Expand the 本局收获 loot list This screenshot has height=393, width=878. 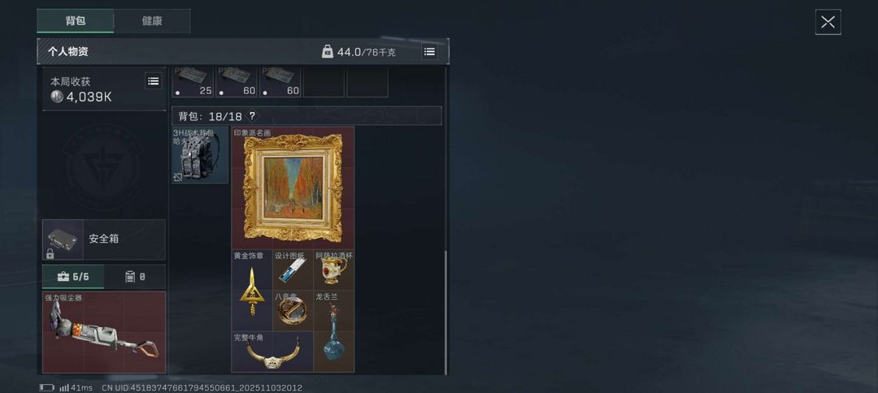(x=154, y=80)
